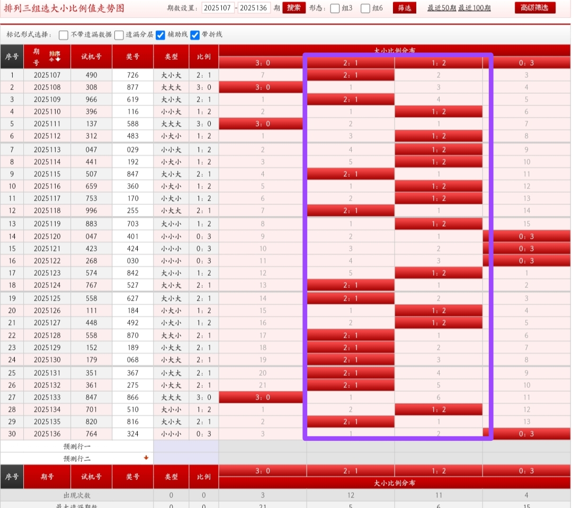Click trial number 847 in row 2025133

pos(91,397)
